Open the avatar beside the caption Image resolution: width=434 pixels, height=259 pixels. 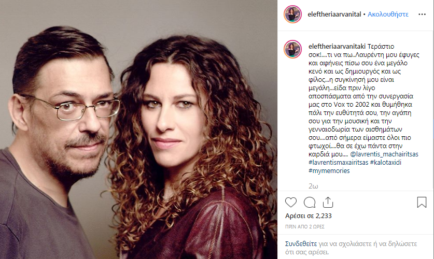click(292, 49)
